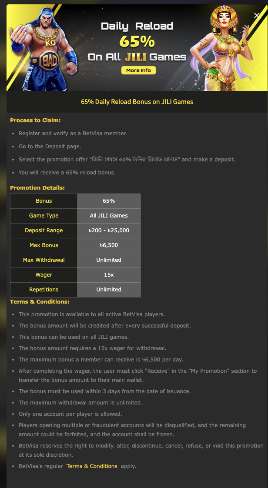Viewport: 268px width, 488px height.
Task: Click the Daily Reload banner title text
Action: coord(137,26)
